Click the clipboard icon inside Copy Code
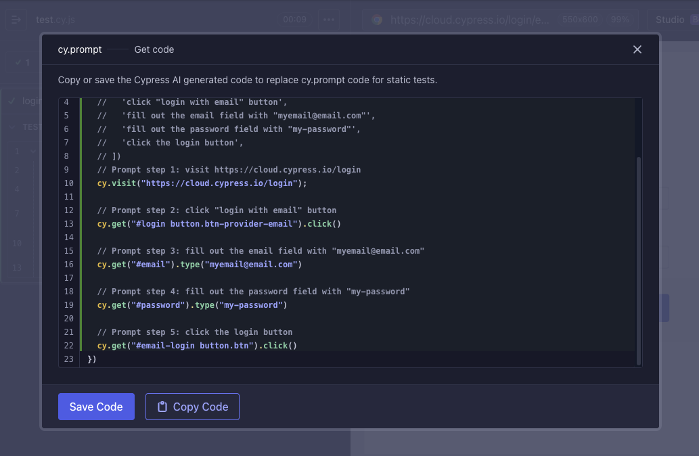 click(x=162, y=407)
